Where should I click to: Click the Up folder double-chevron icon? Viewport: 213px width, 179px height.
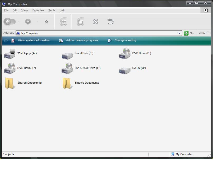click(x=46, y=22)
